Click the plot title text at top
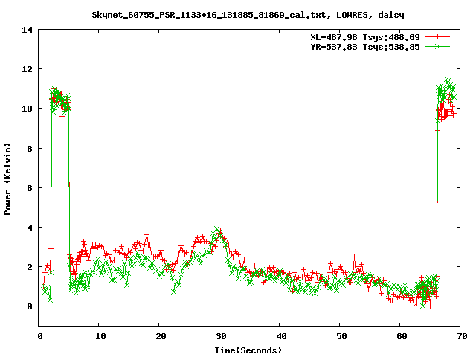This screenshot has height=357, width=476. click(x=248, y=15)
